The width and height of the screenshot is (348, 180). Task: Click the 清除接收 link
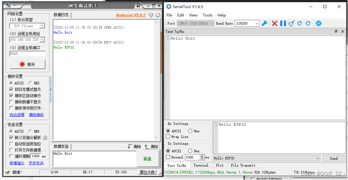tap(36, 115)
